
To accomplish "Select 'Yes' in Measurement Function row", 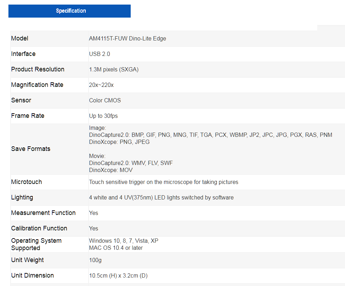I will tap(93, 213).
